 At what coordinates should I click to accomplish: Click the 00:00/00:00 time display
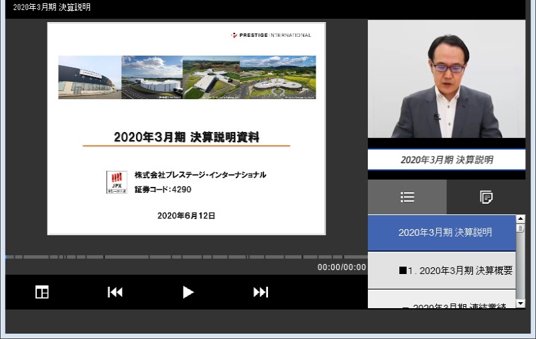(x=342, y=267)
